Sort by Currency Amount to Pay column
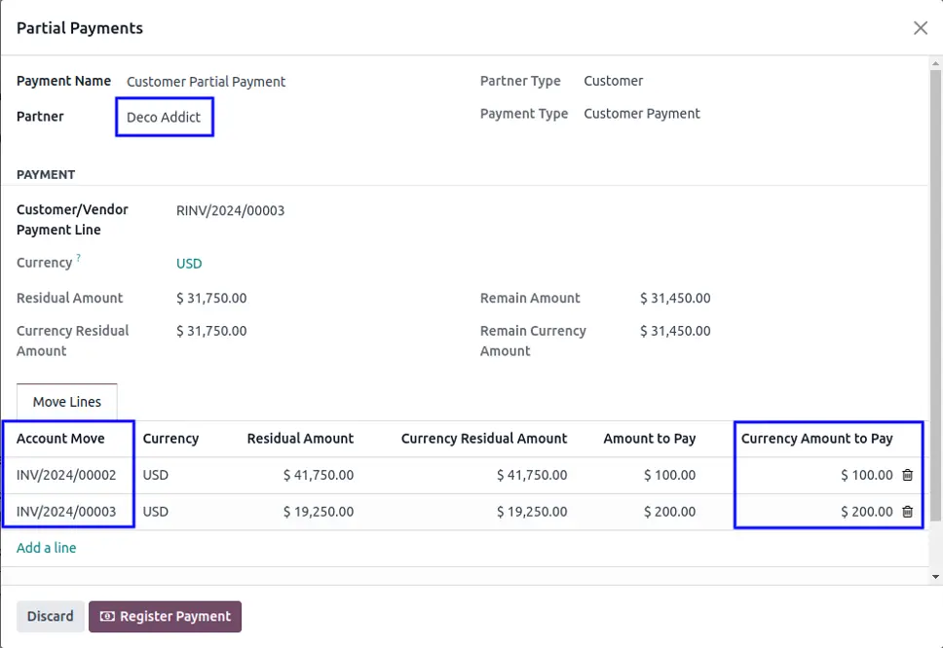The width and height of the screenshot is (943, 648). 816,439
